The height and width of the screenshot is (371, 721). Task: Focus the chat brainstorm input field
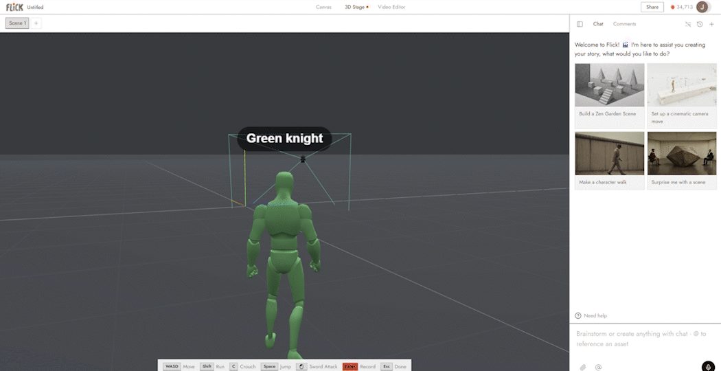pos(645,339)
